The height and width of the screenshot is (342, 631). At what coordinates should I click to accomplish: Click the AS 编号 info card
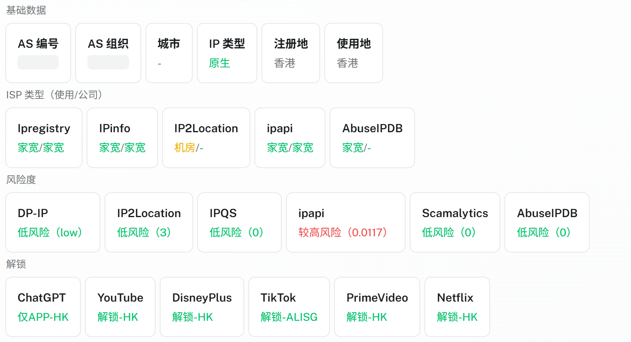[x=38, y=53]
